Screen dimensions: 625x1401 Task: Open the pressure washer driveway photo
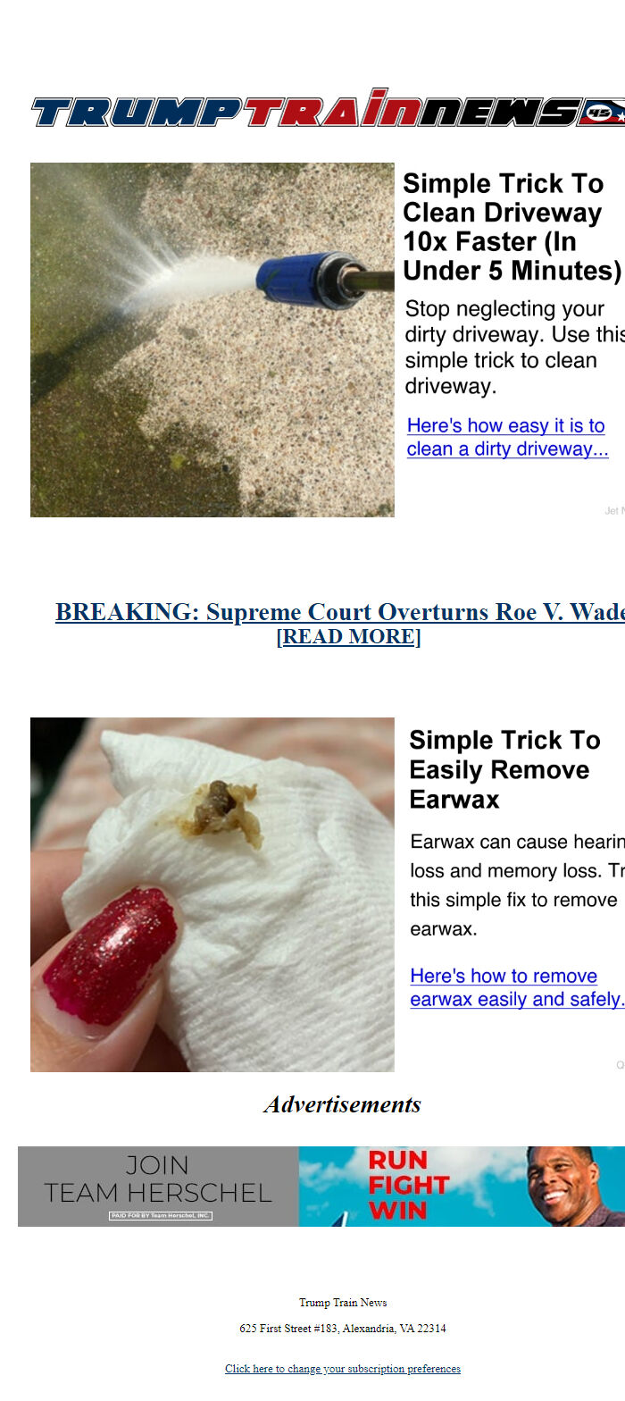[x=212, y=340]
